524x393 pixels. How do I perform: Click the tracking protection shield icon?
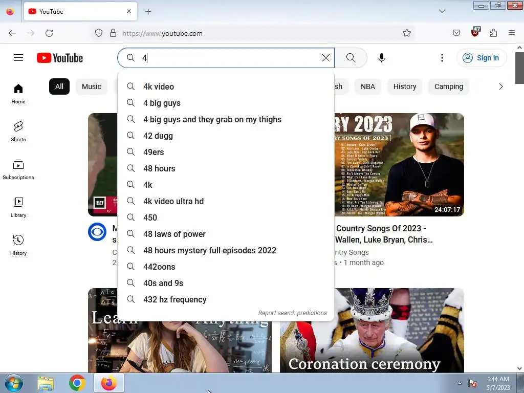(99, 33)
